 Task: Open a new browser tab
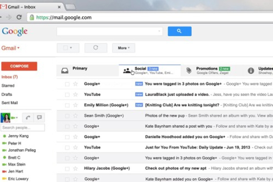[70, 7]
